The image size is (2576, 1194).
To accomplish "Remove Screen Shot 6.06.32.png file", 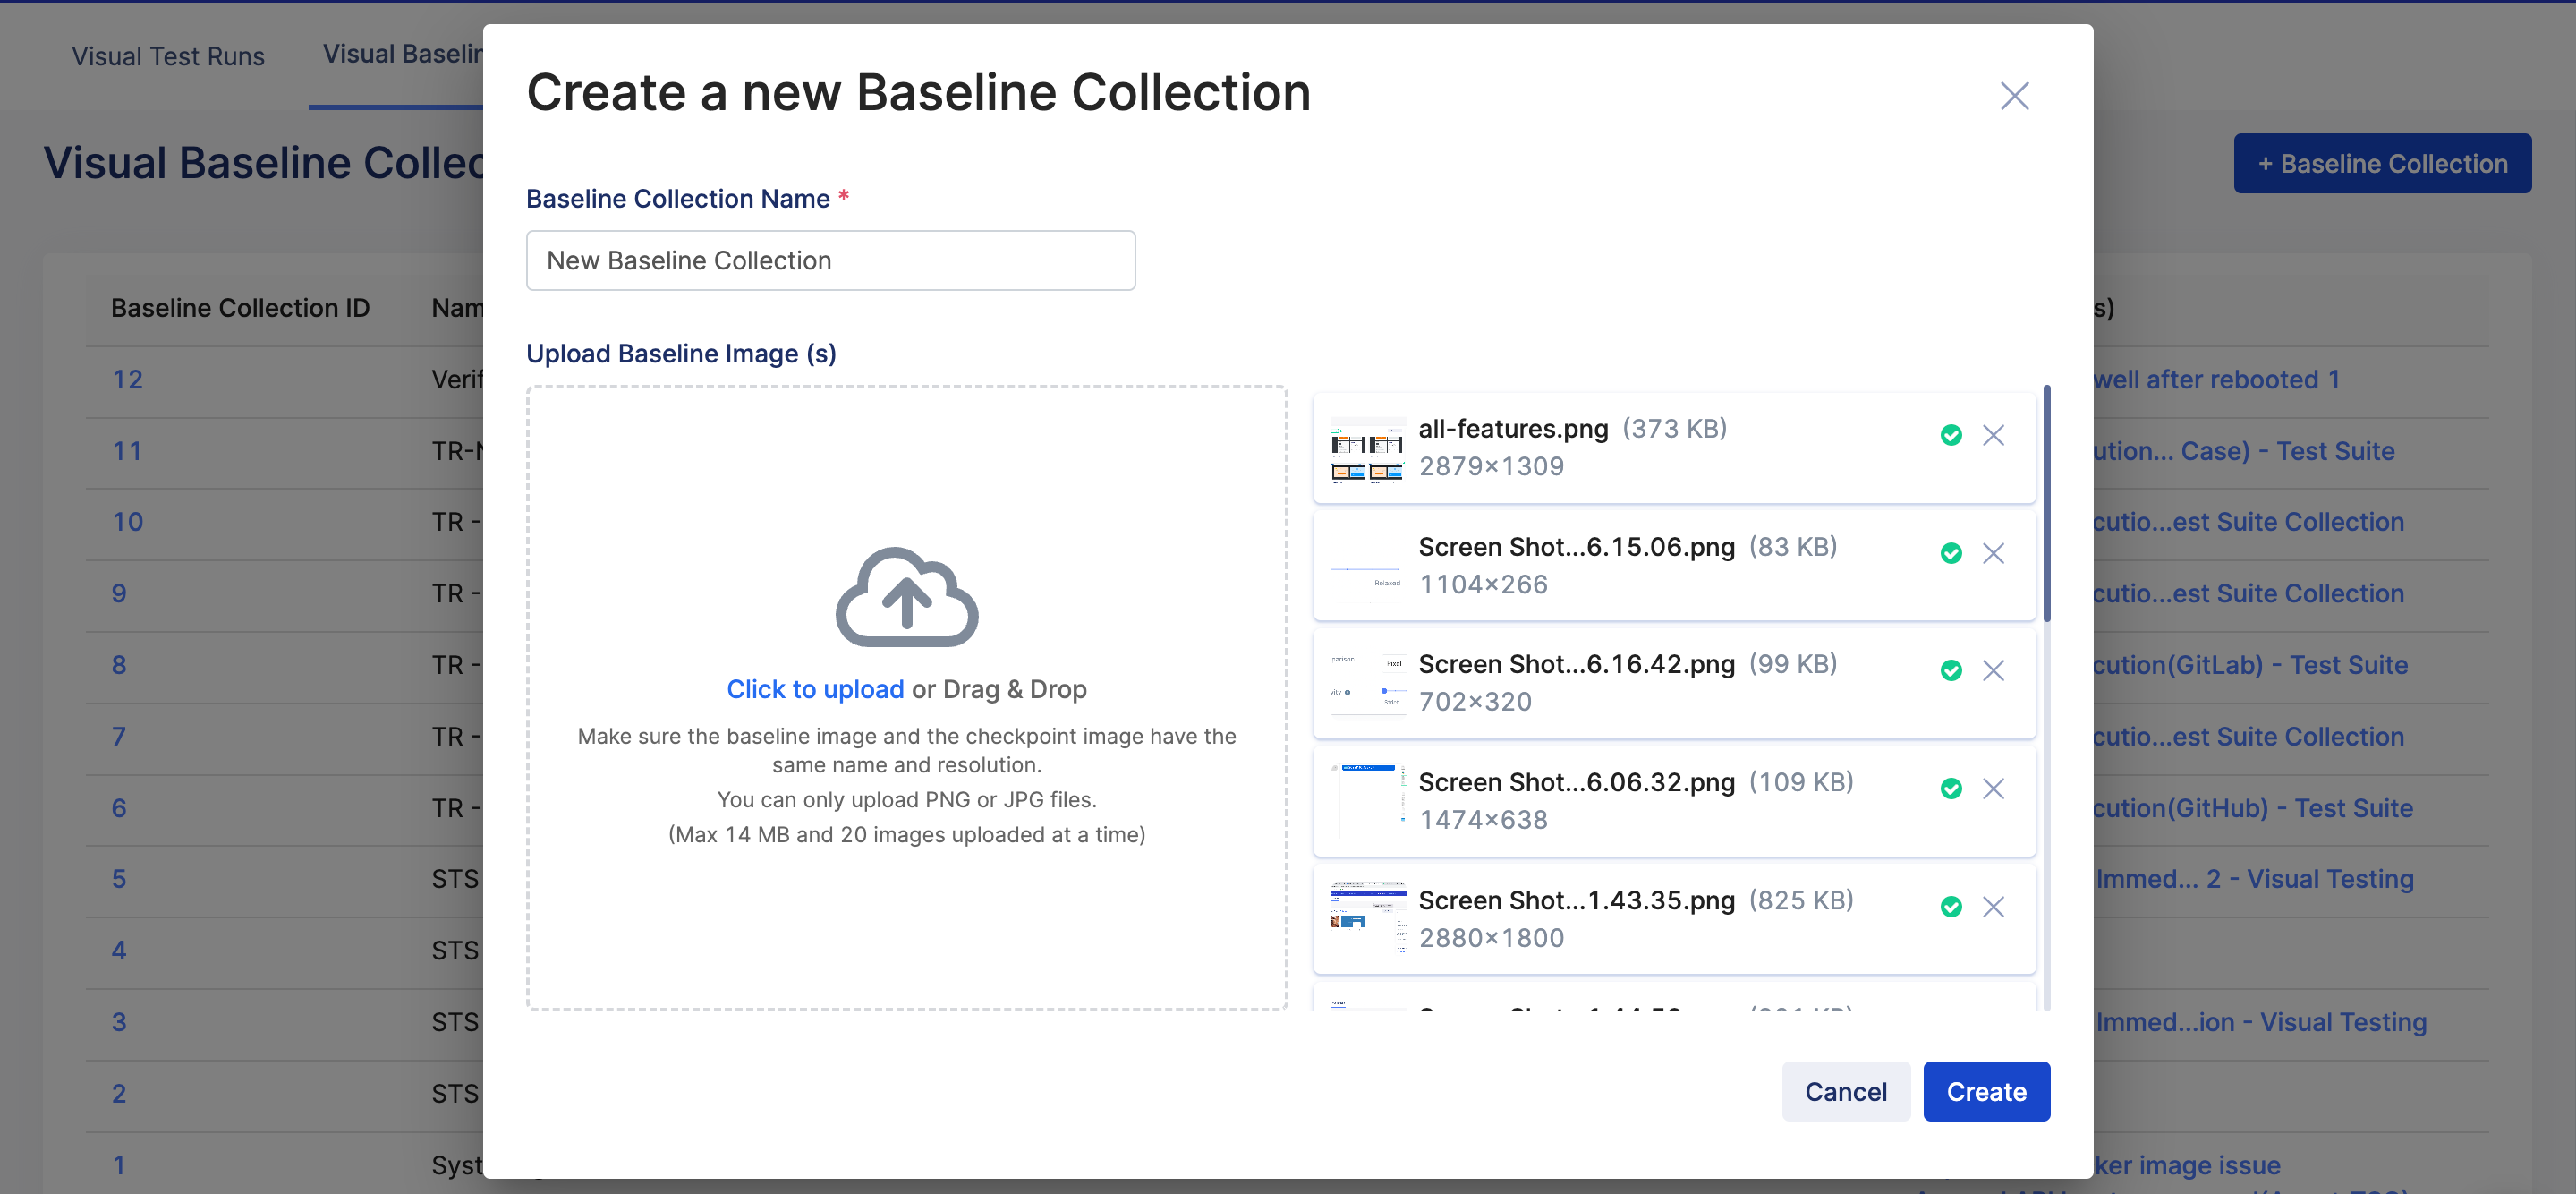I will pyautogui.click(x=1993, y=789).
